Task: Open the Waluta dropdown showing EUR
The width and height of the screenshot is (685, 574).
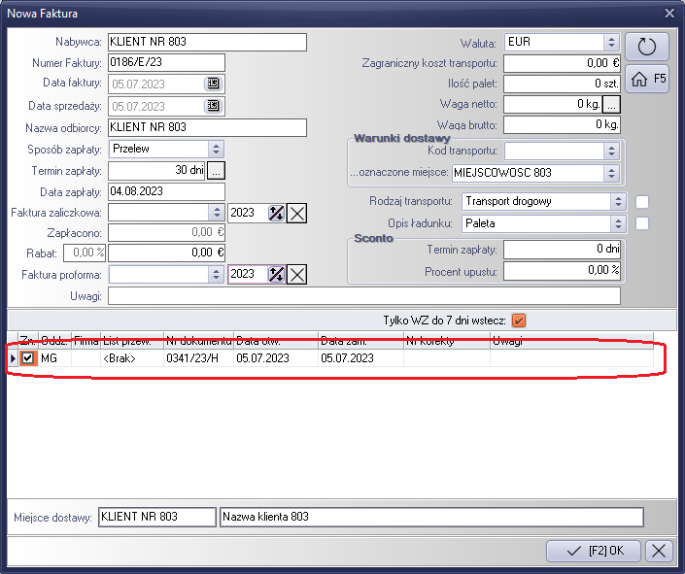Action: [x=611, y=43]
